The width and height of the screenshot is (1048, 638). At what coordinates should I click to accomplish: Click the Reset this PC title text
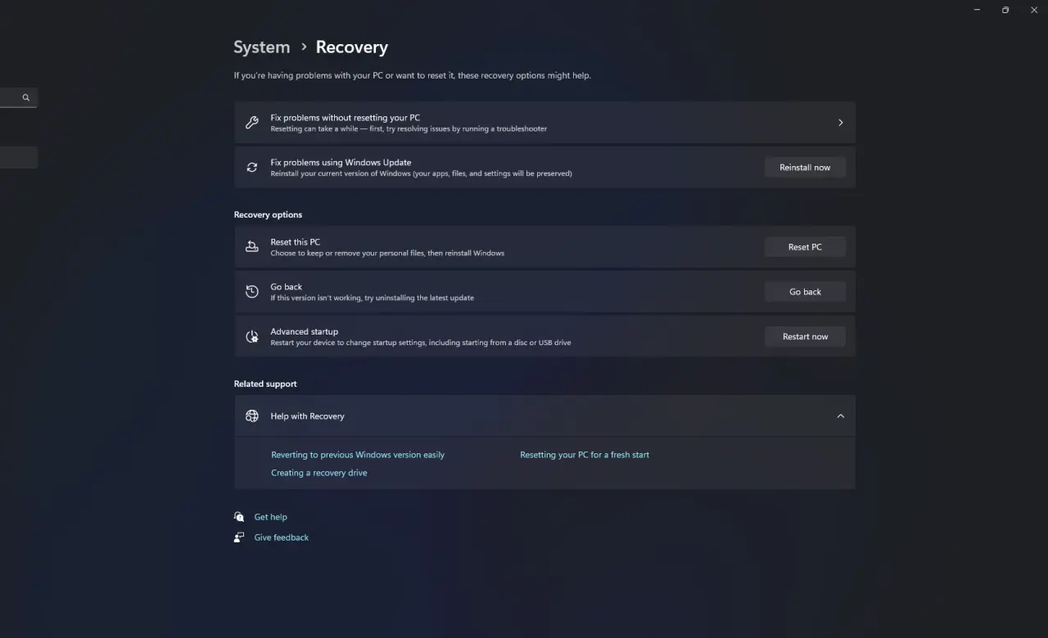pyautogui.click(x=296, y=242)
